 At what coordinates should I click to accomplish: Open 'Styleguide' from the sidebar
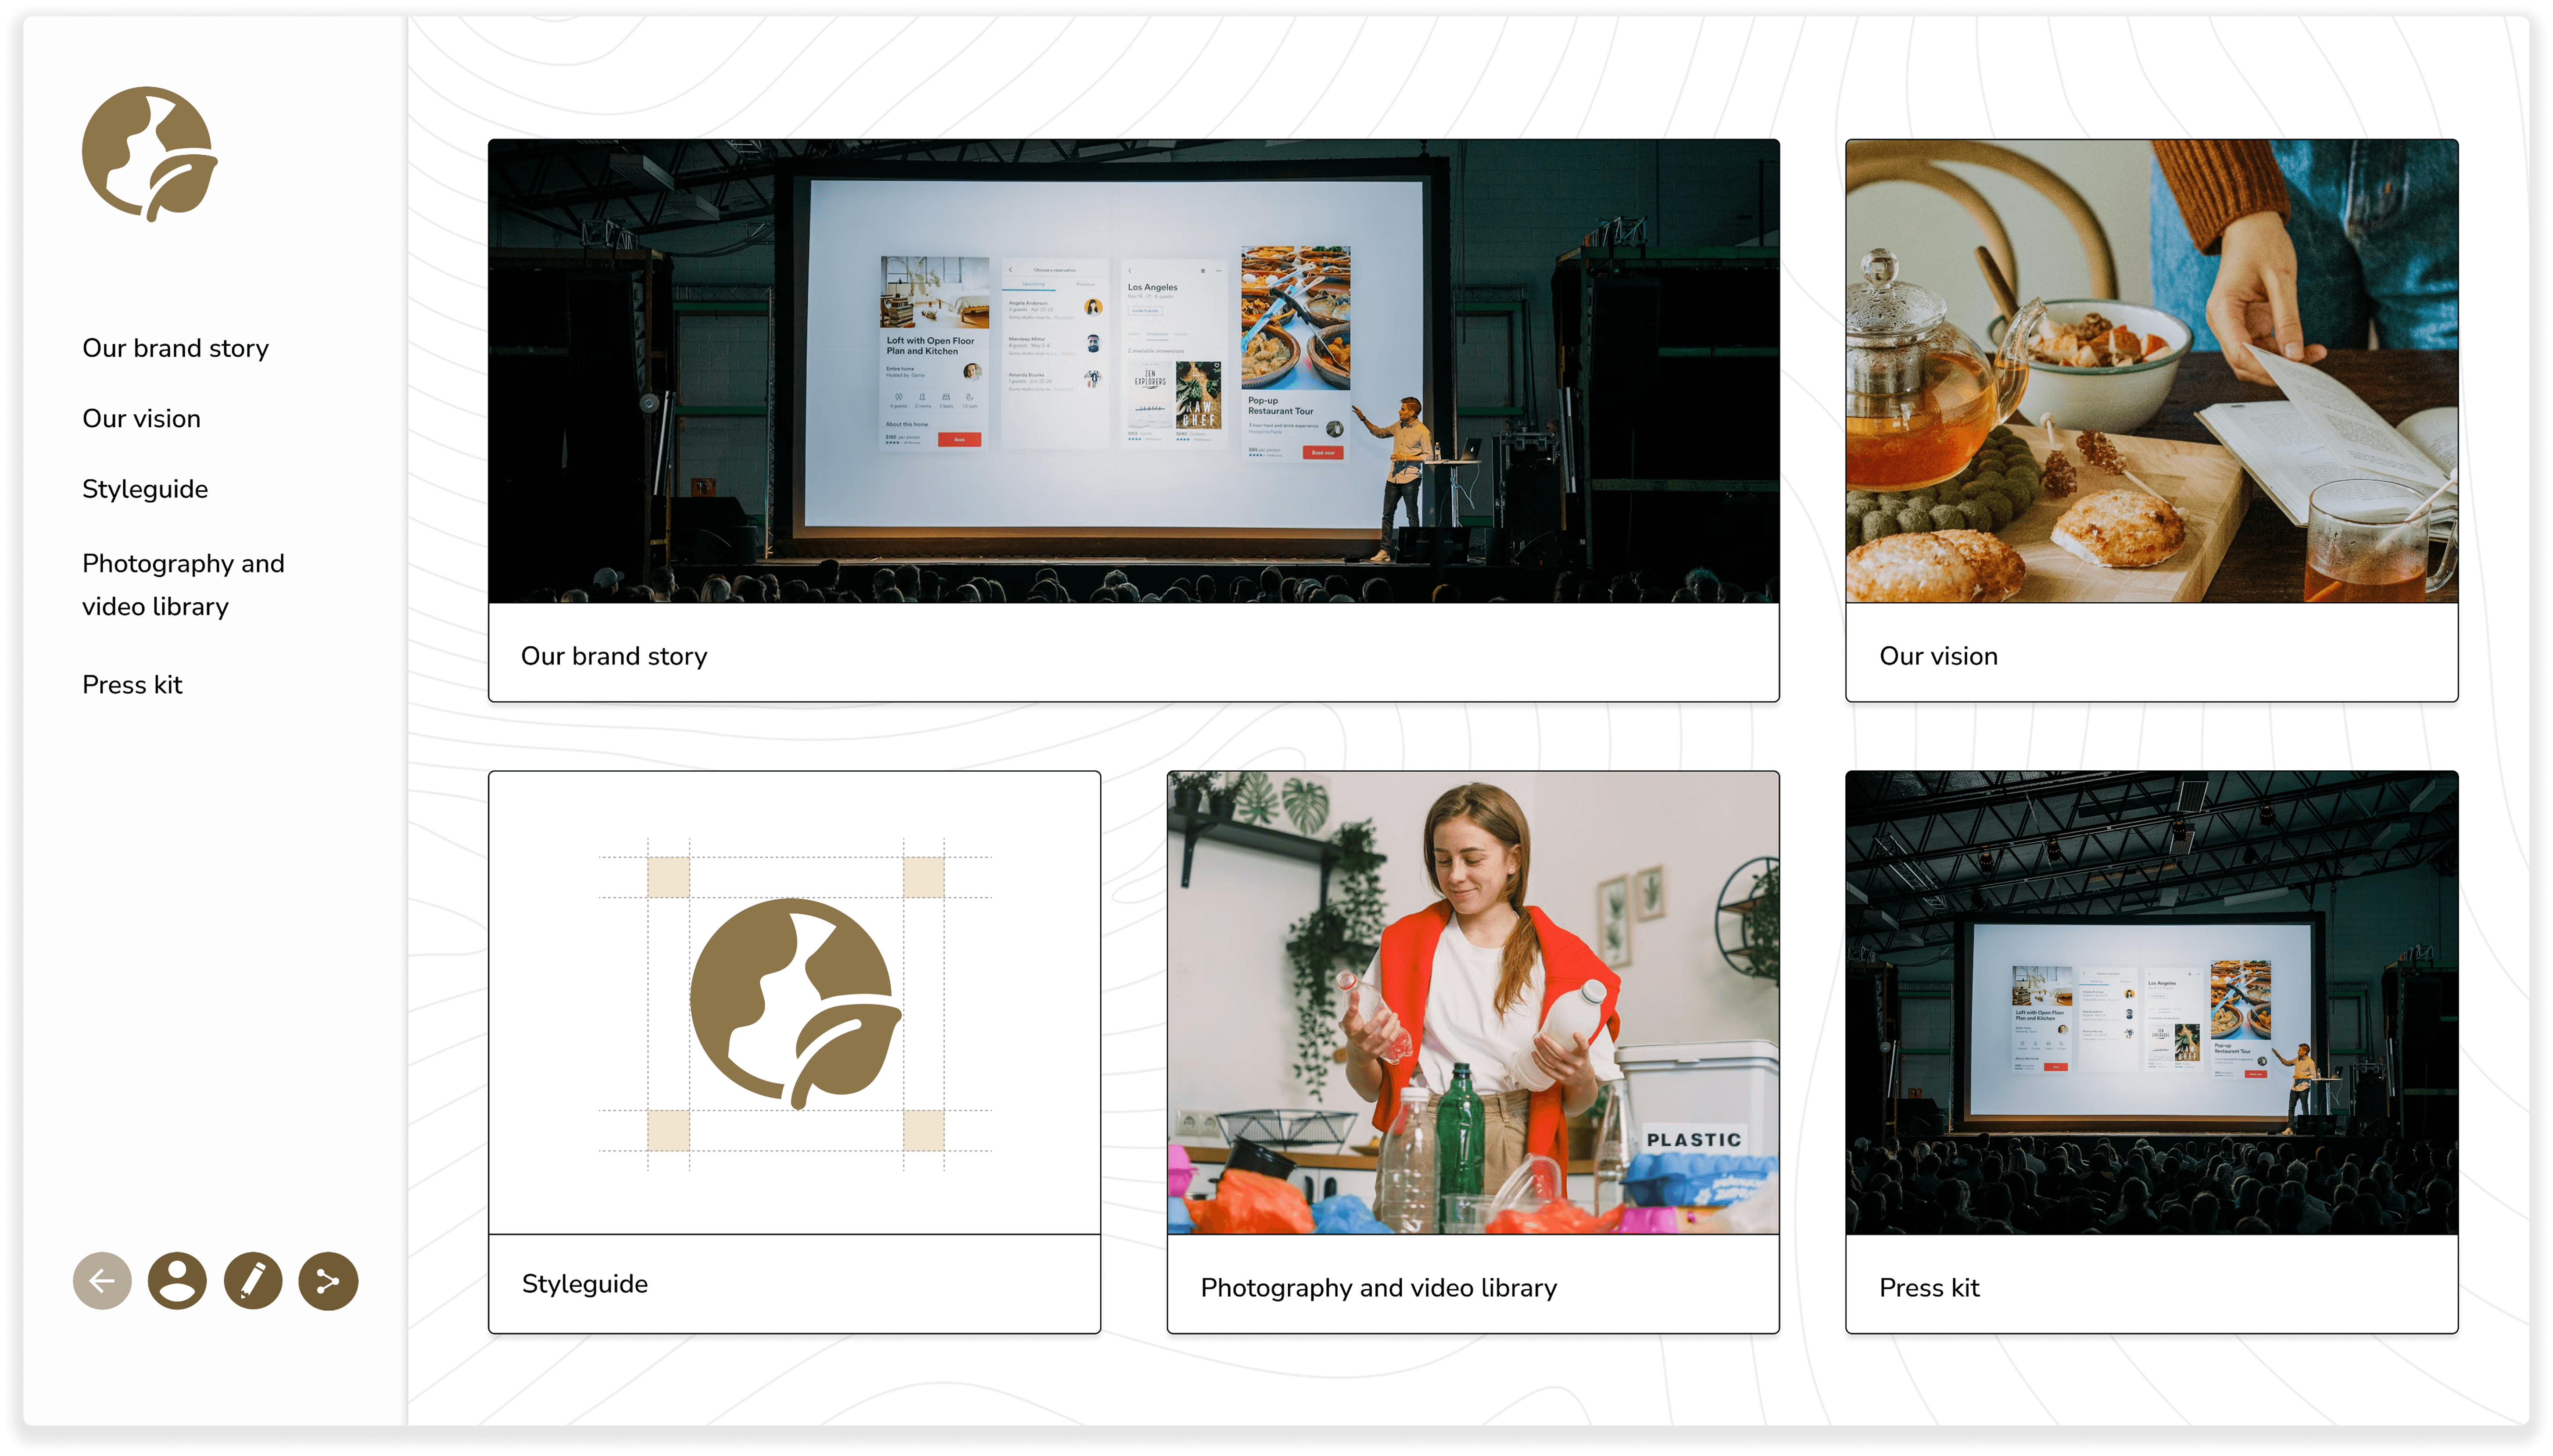[x=145, y=489]
